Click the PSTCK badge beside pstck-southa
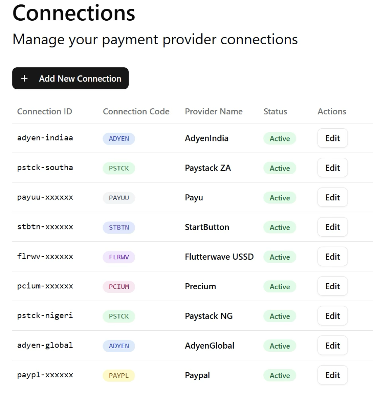 (119, 168)
